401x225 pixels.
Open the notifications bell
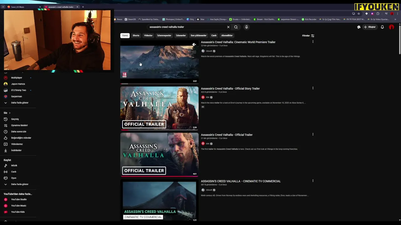coord(382,27)
